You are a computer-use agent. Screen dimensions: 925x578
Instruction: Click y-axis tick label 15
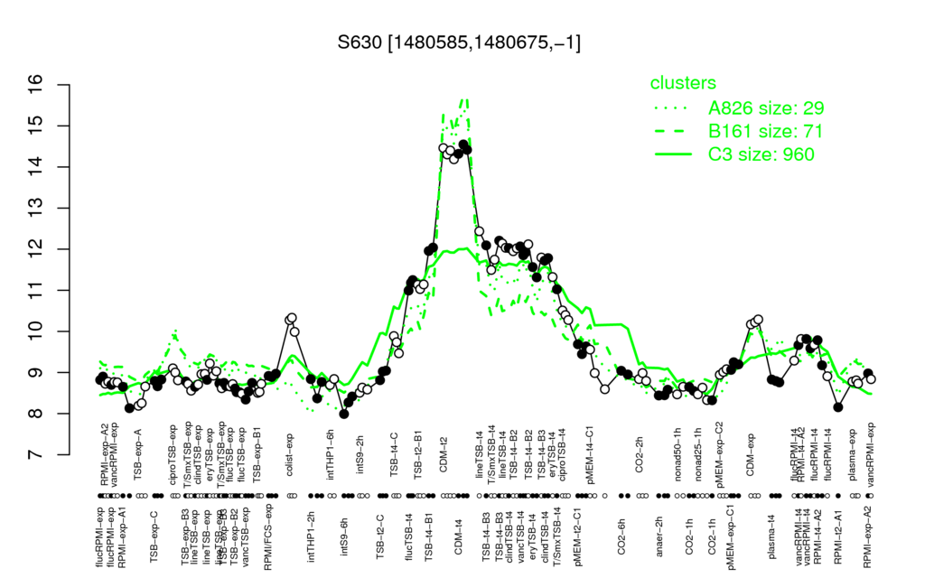coord(36,126)
